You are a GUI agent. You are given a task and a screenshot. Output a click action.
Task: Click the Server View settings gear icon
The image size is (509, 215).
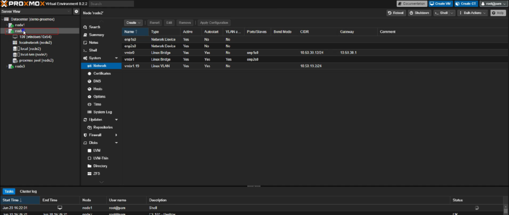point(76,11)
